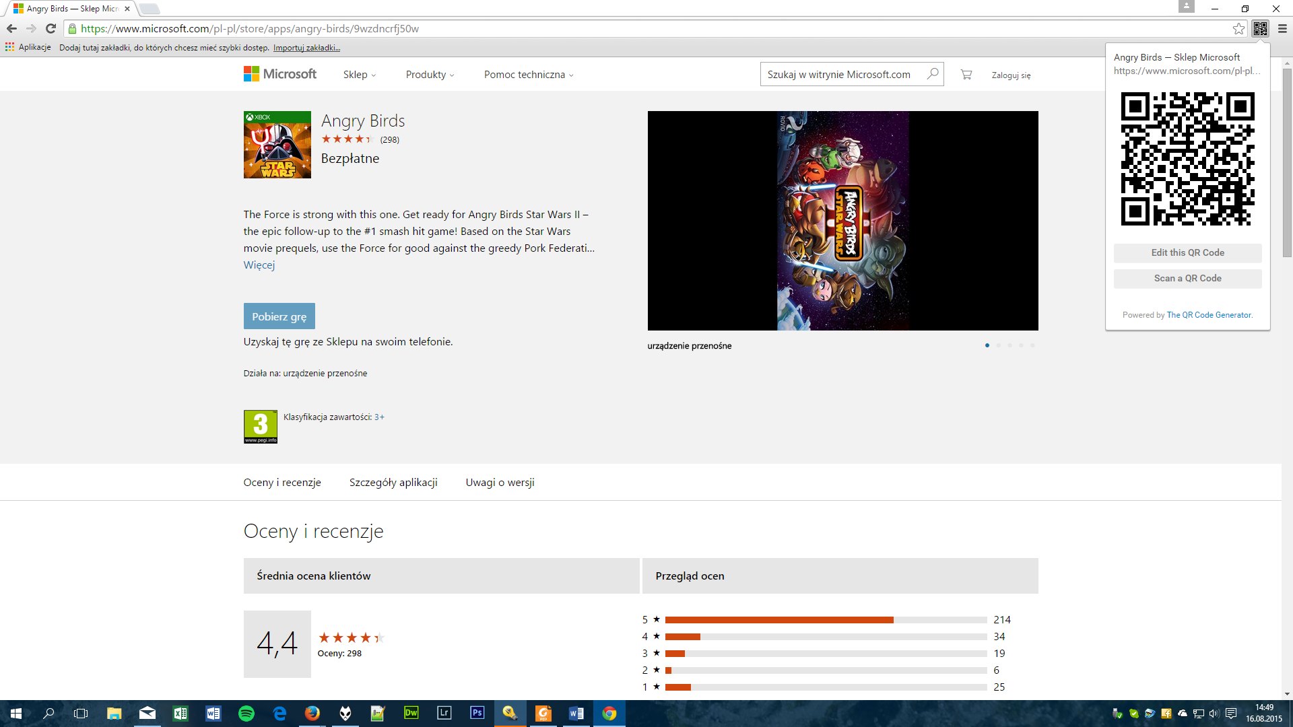
Task: Click the QR code extension icon in toolbar
Action: click(1260, 28)
